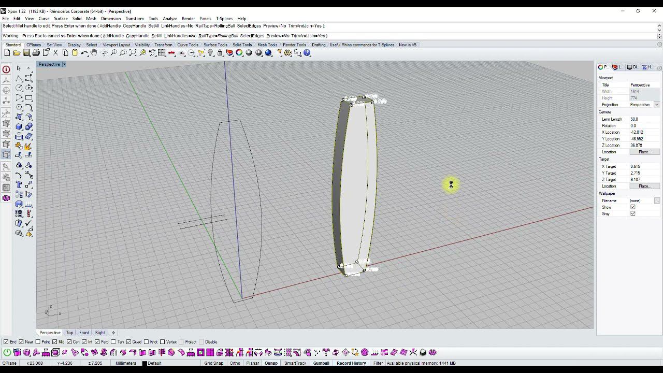Uncheck the Show wallpaper checkbox
663x373 pixels.
[632, 207]
